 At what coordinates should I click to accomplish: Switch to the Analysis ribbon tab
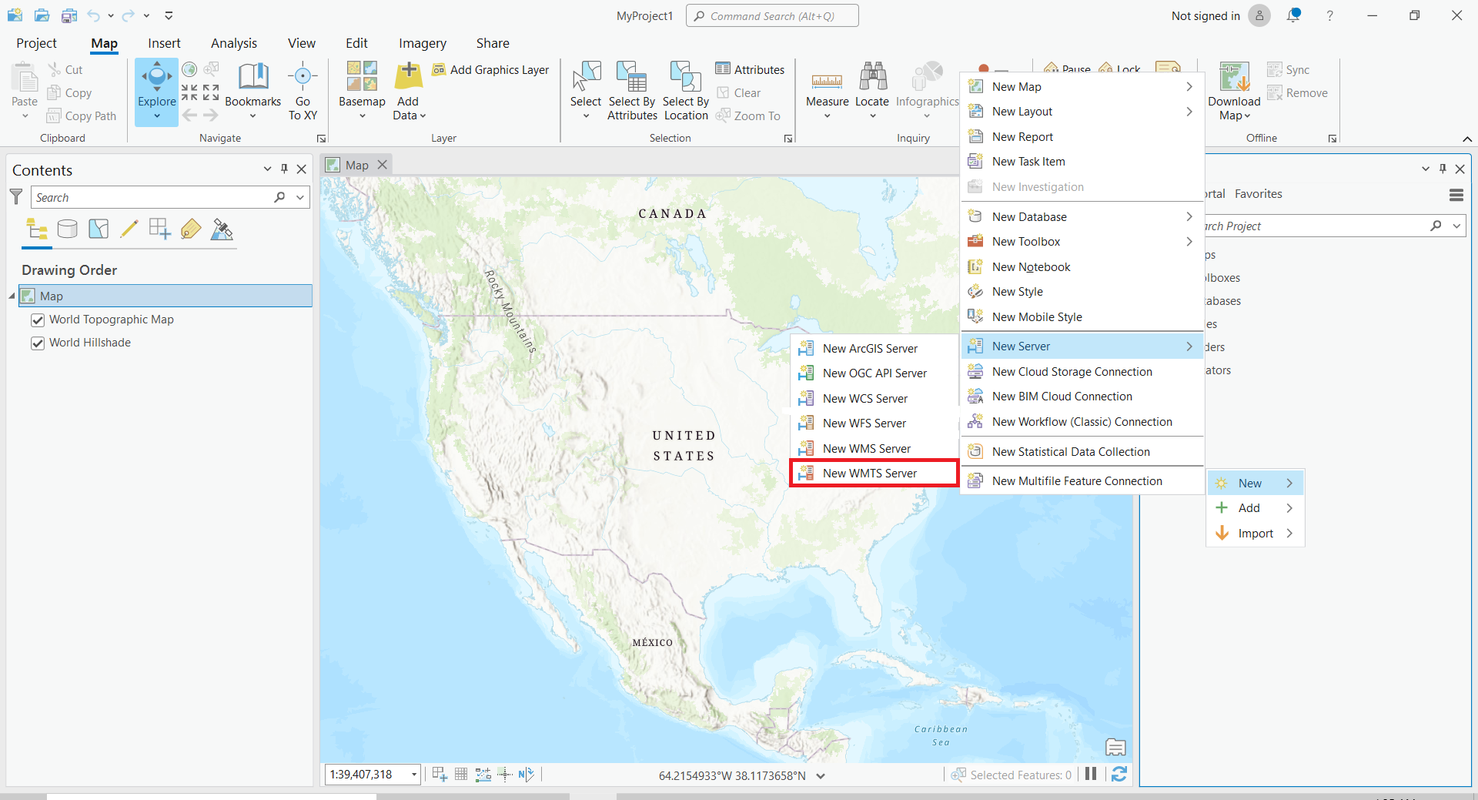234,43
